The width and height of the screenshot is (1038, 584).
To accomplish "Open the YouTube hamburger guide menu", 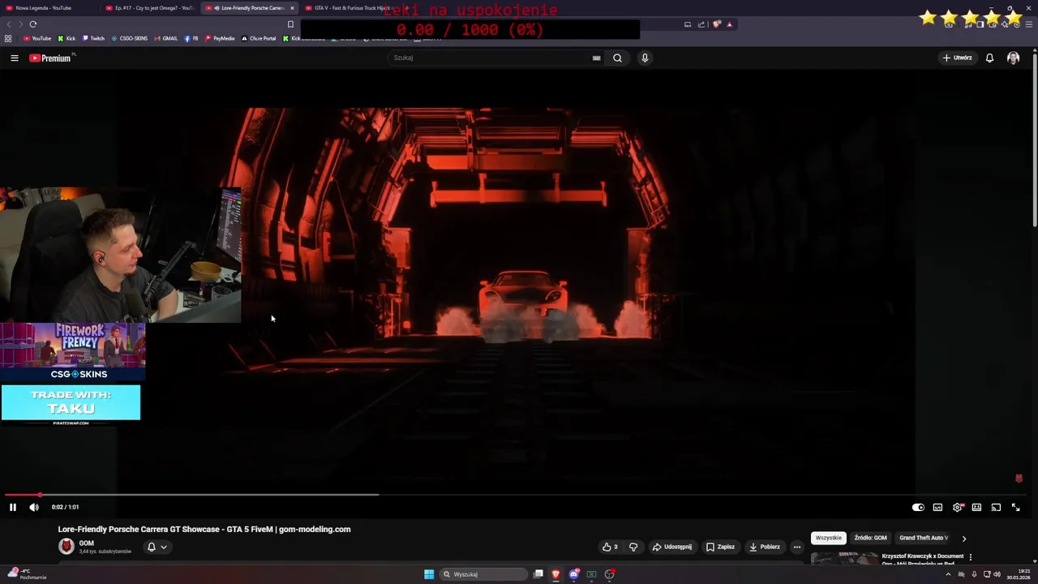I will (x=14, y=58).
